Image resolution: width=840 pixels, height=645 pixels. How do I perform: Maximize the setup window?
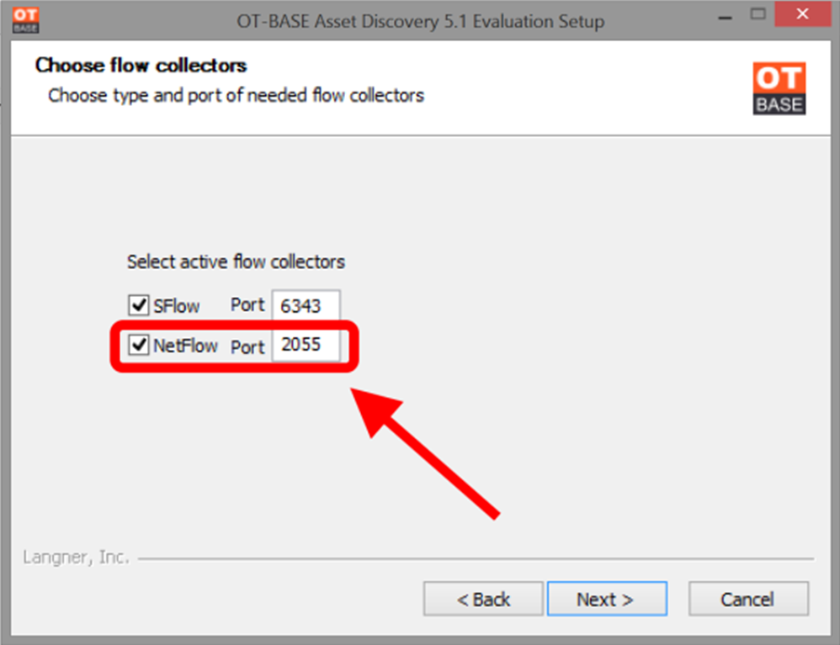tap(758, 14)
